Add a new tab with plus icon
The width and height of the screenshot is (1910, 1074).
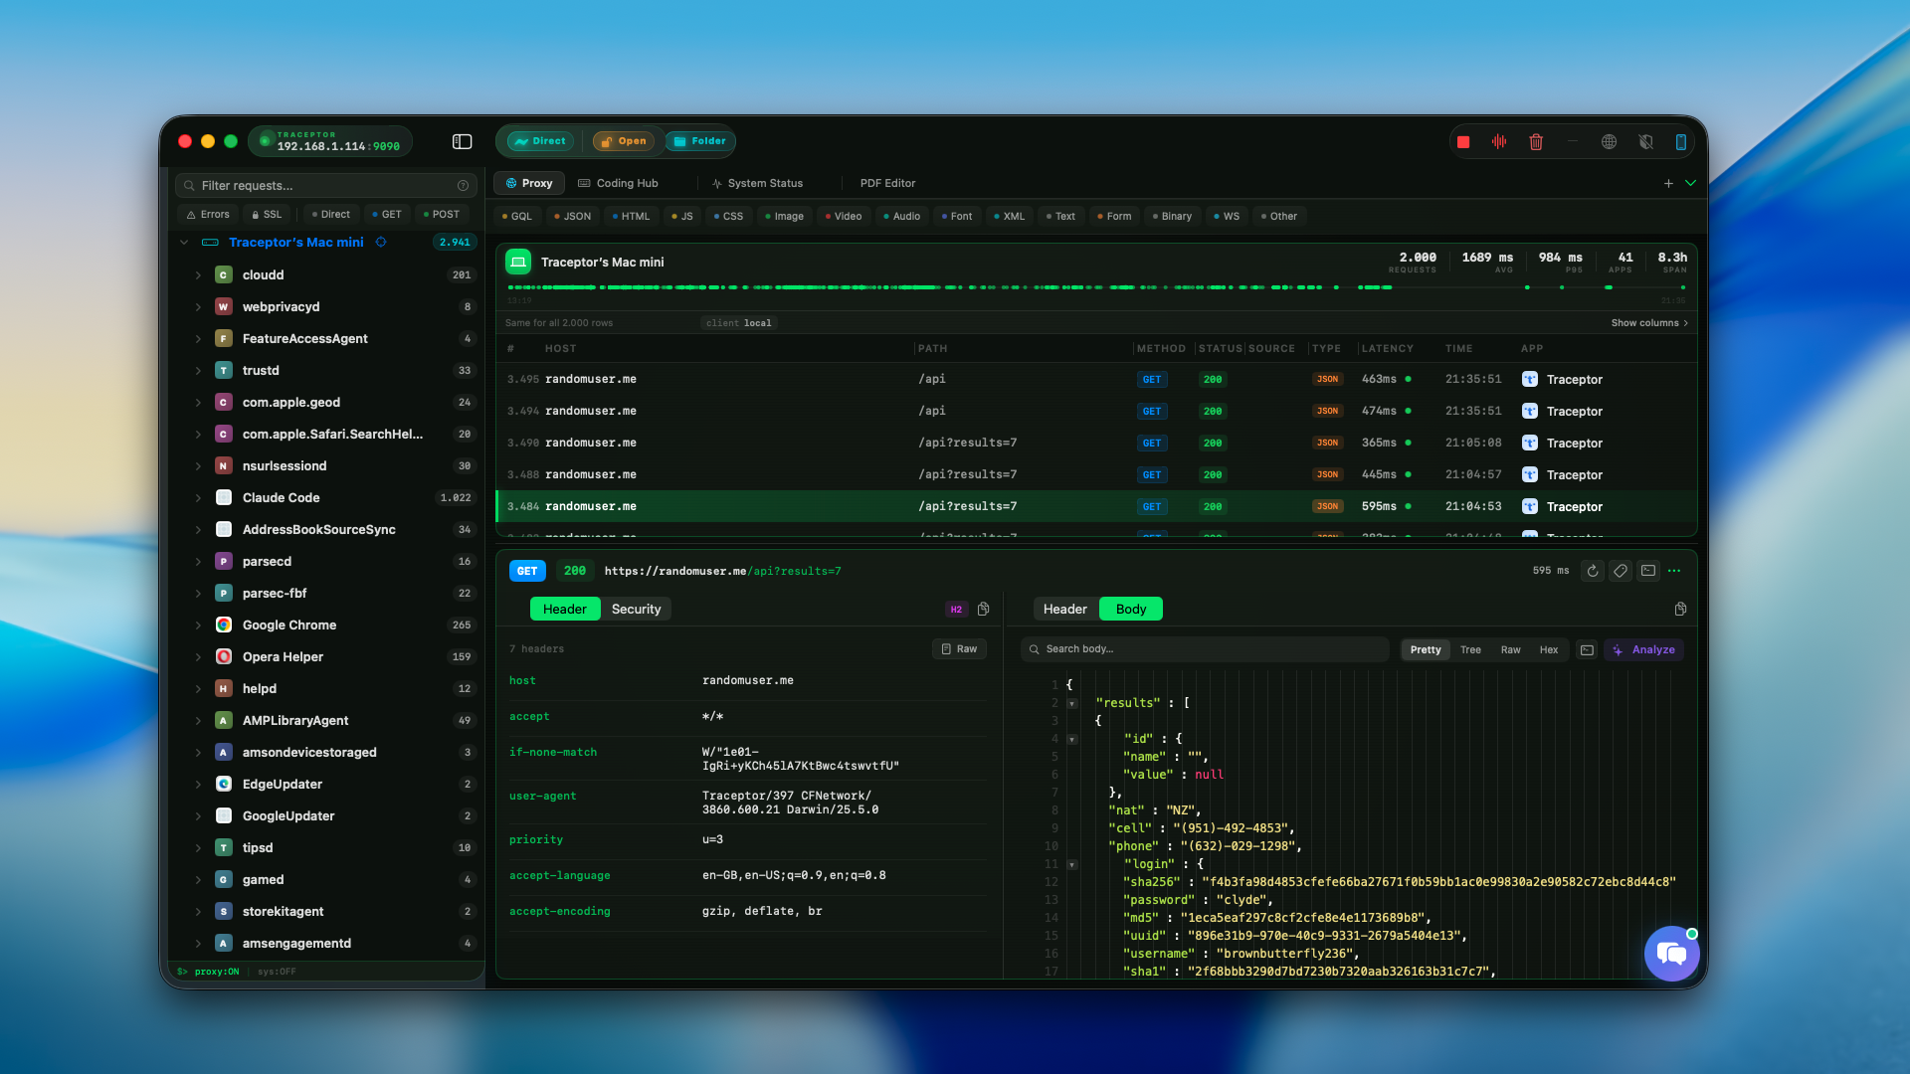point(1668,184)
